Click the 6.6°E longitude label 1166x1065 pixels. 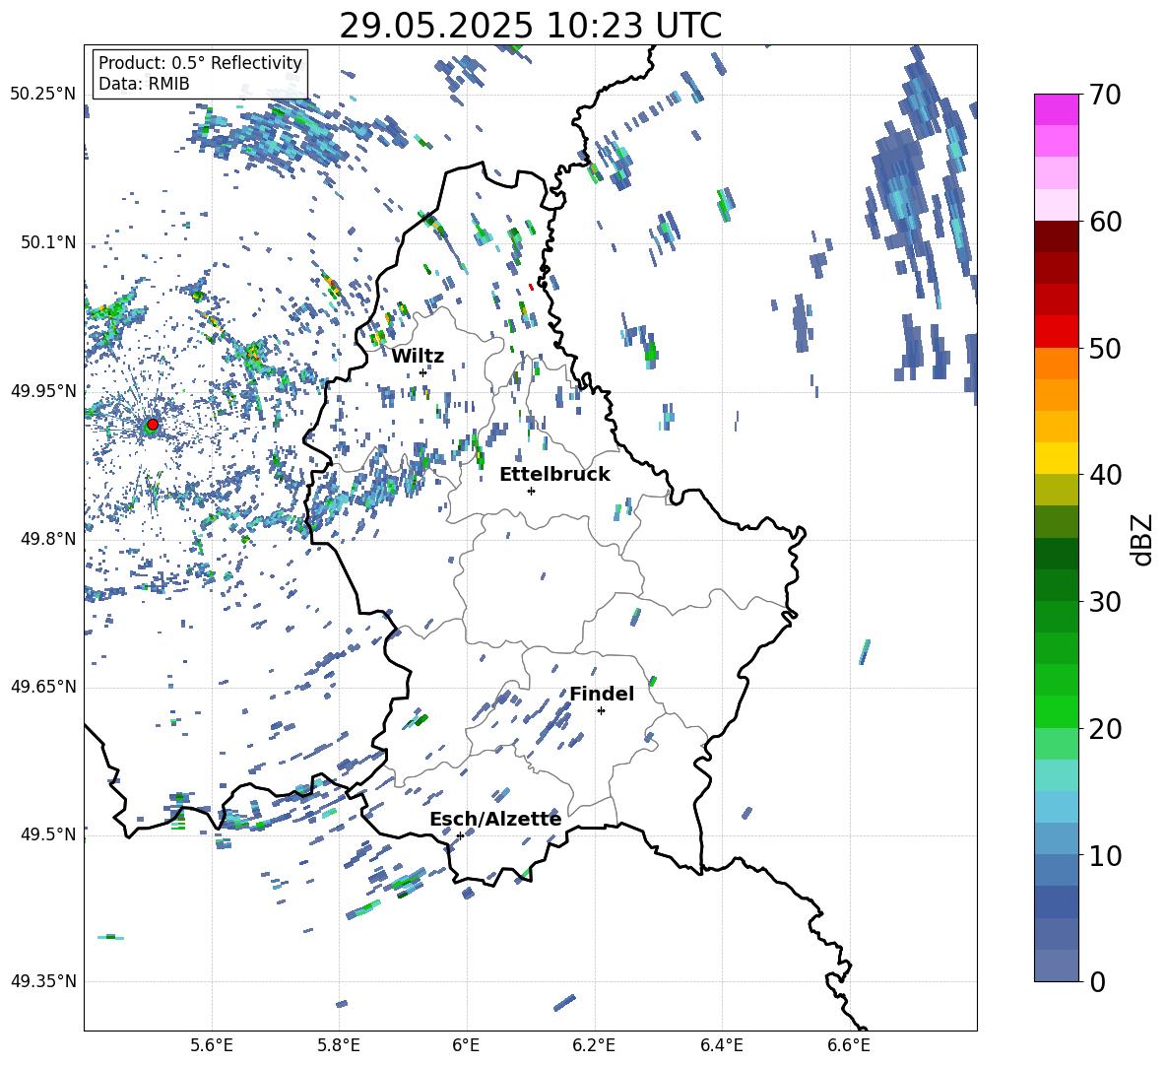pyautogui.click(x=849, y=1045)
